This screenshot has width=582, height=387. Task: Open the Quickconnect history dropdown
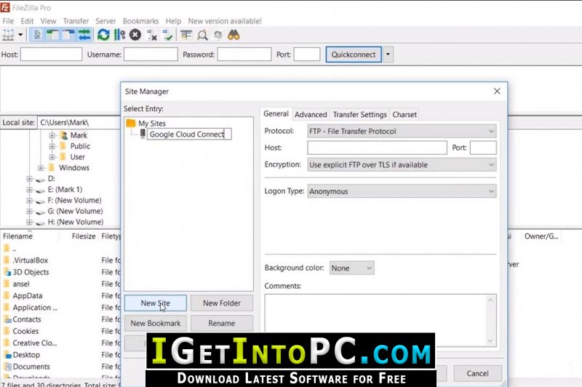388,55
